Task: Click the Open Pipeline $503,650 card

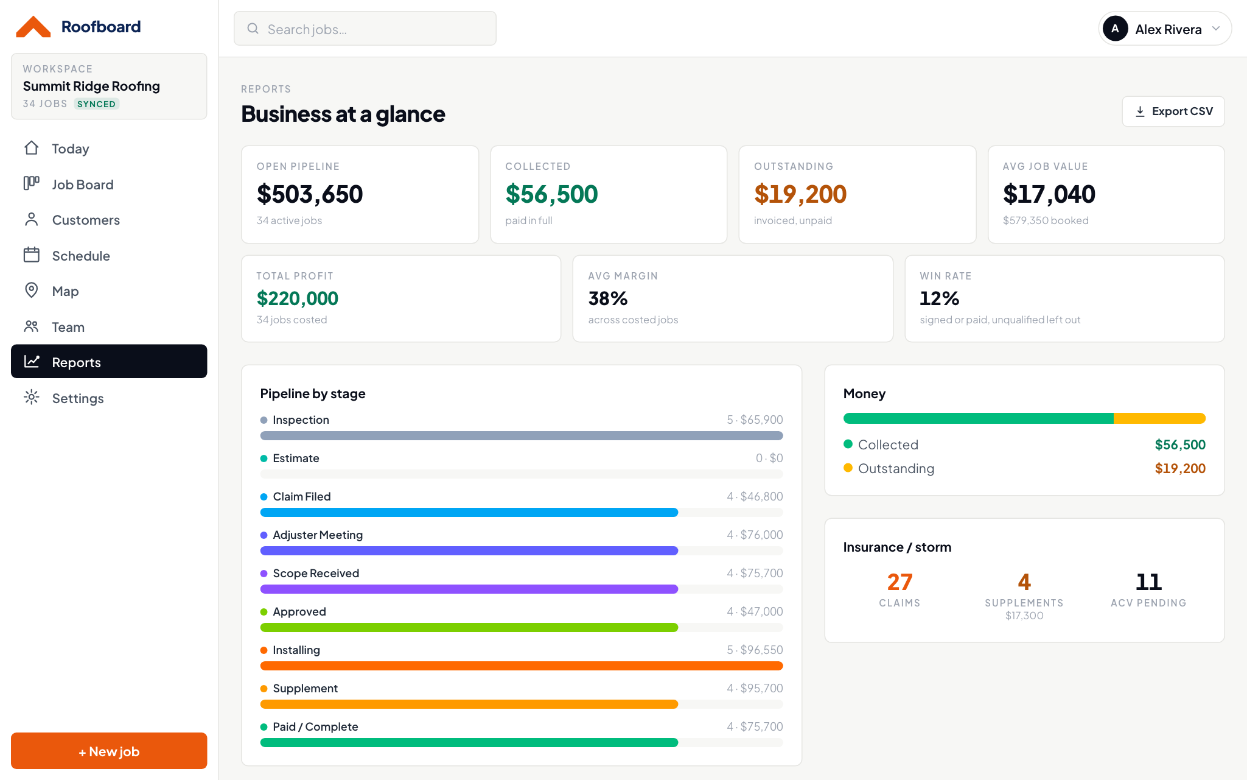Action: (360, 194)
